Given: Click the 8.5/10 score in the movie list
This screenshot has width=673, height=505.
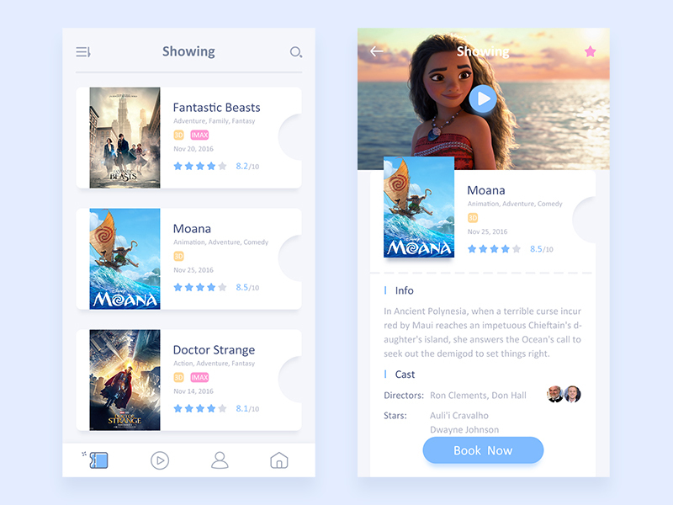Looking at the screenshot, I should point(247,287).
